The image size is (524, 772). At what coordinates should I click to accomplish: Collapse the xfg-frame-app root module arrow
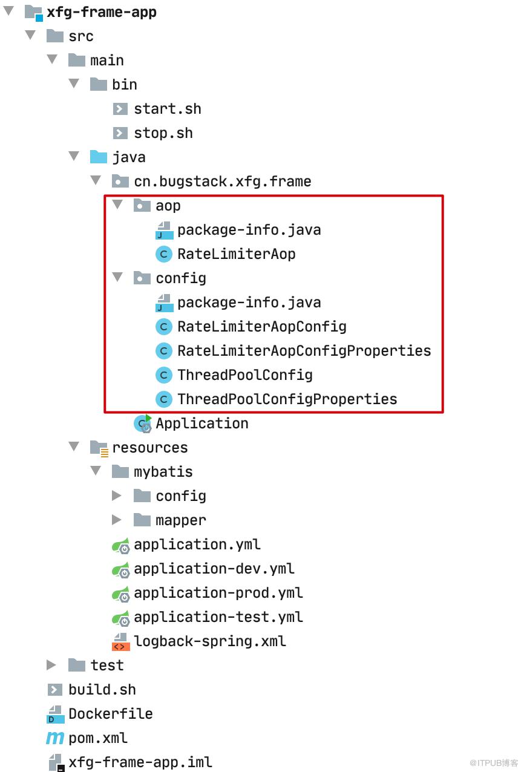[x=8, y=11]
